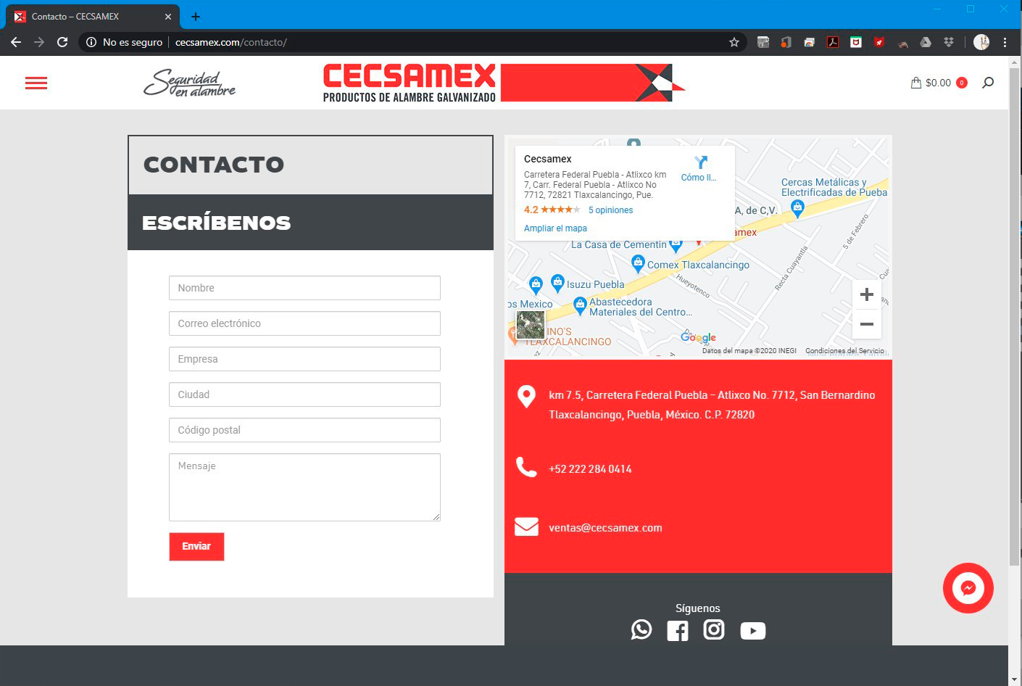Reload the page

(x=62, y=42)
